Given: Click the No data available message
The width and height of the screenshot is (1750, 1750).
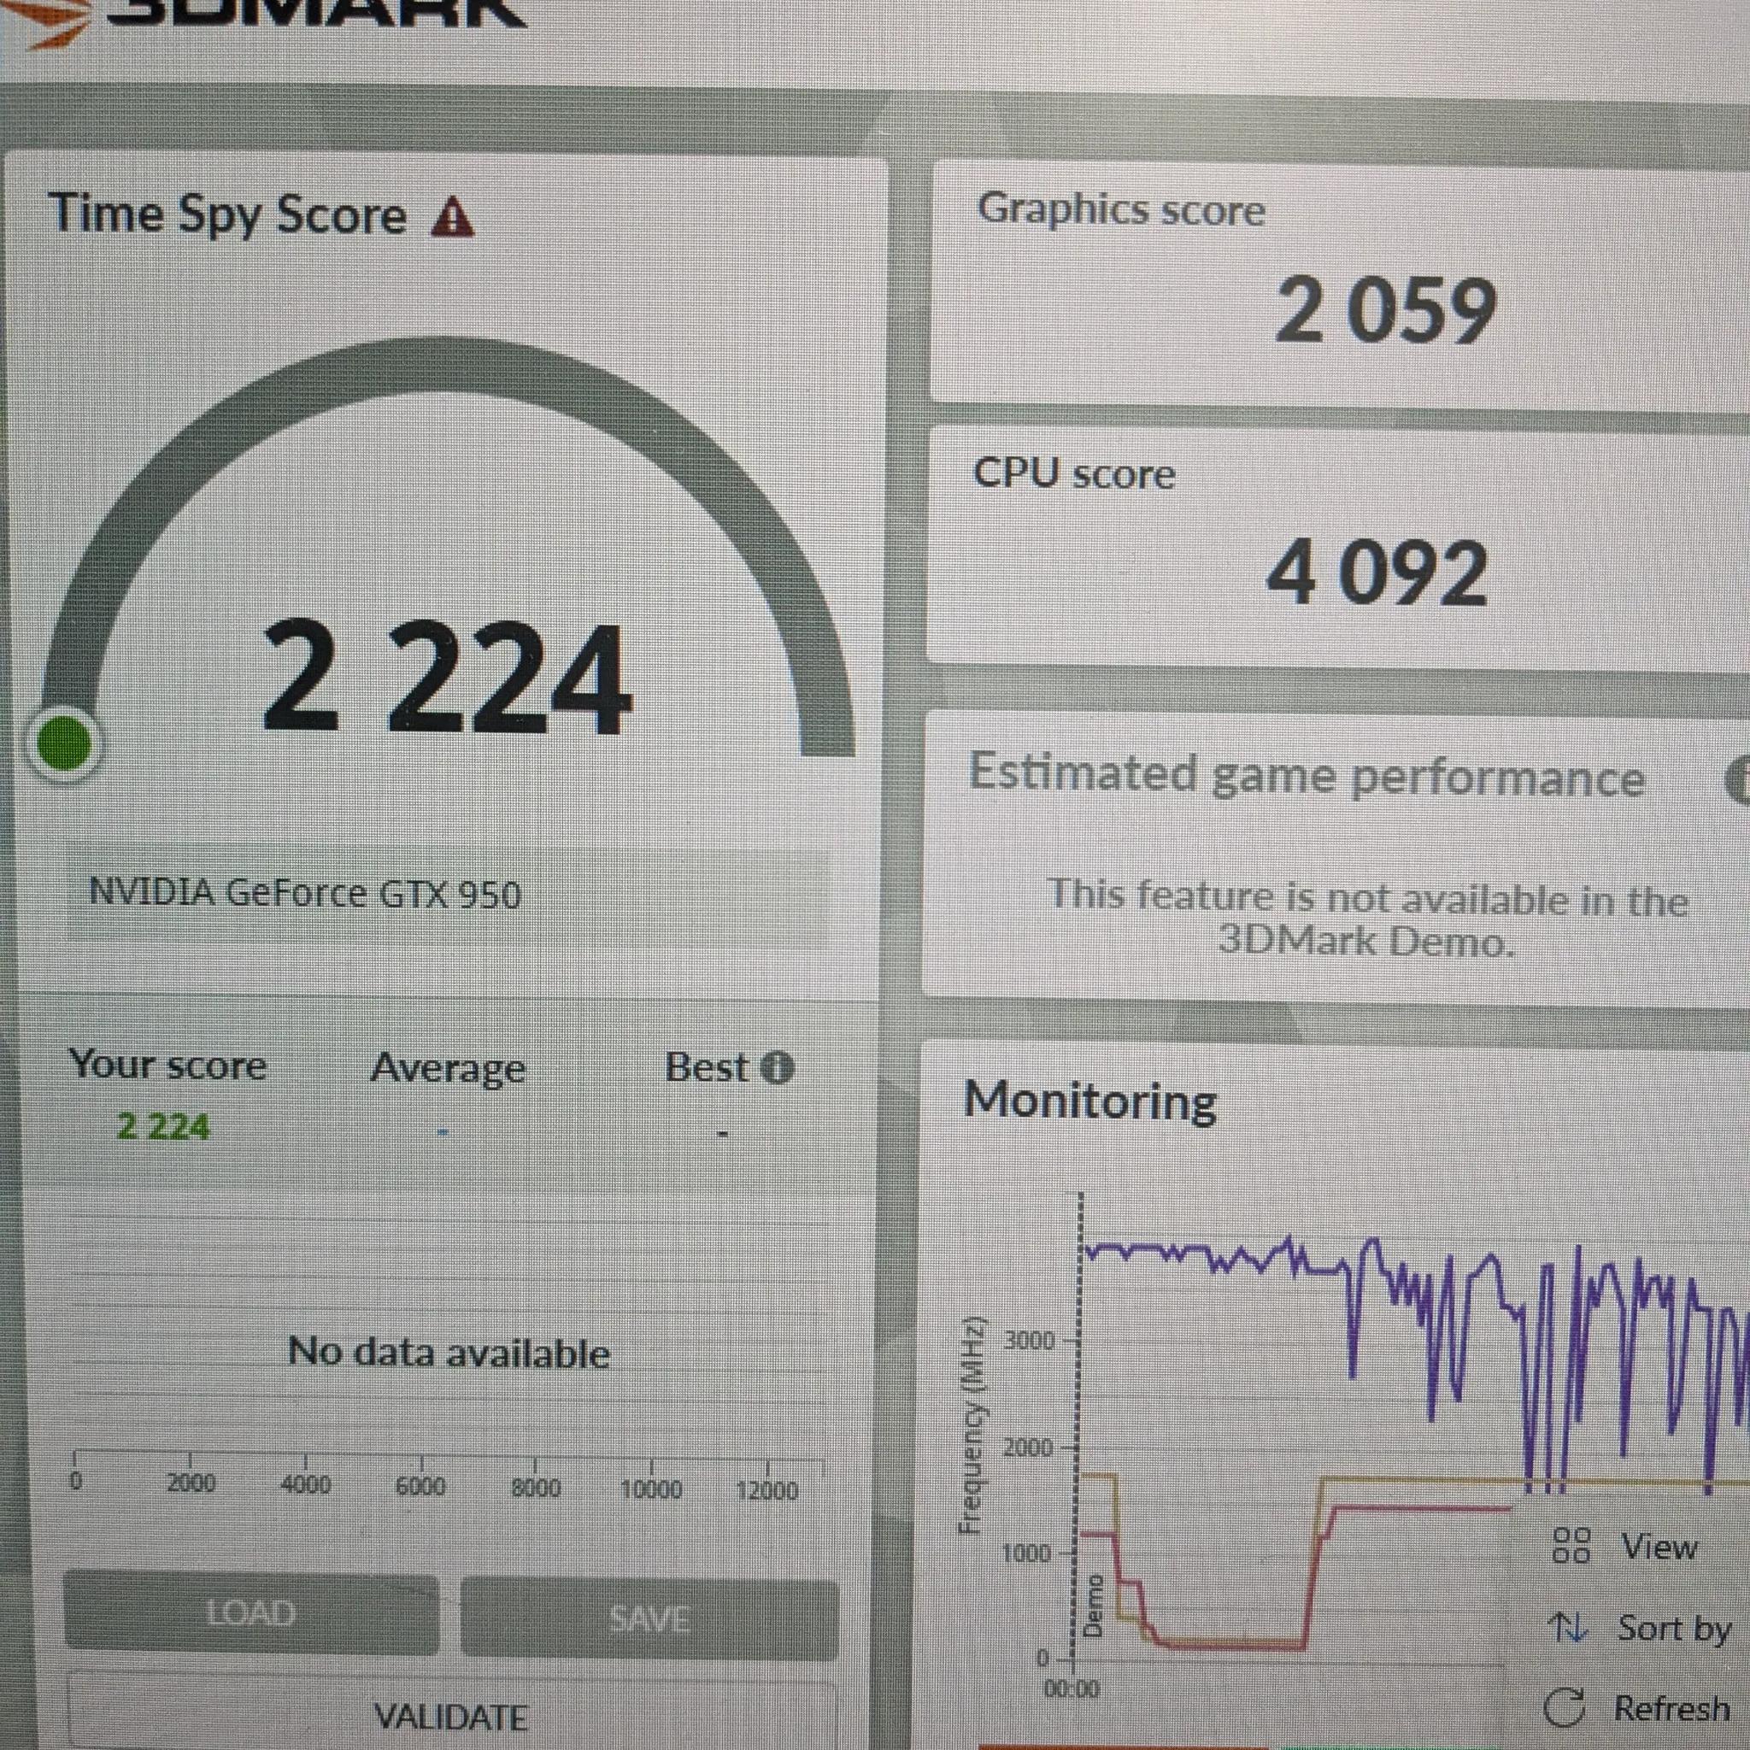Looking at the screenshot, I should coord(449,1354).
